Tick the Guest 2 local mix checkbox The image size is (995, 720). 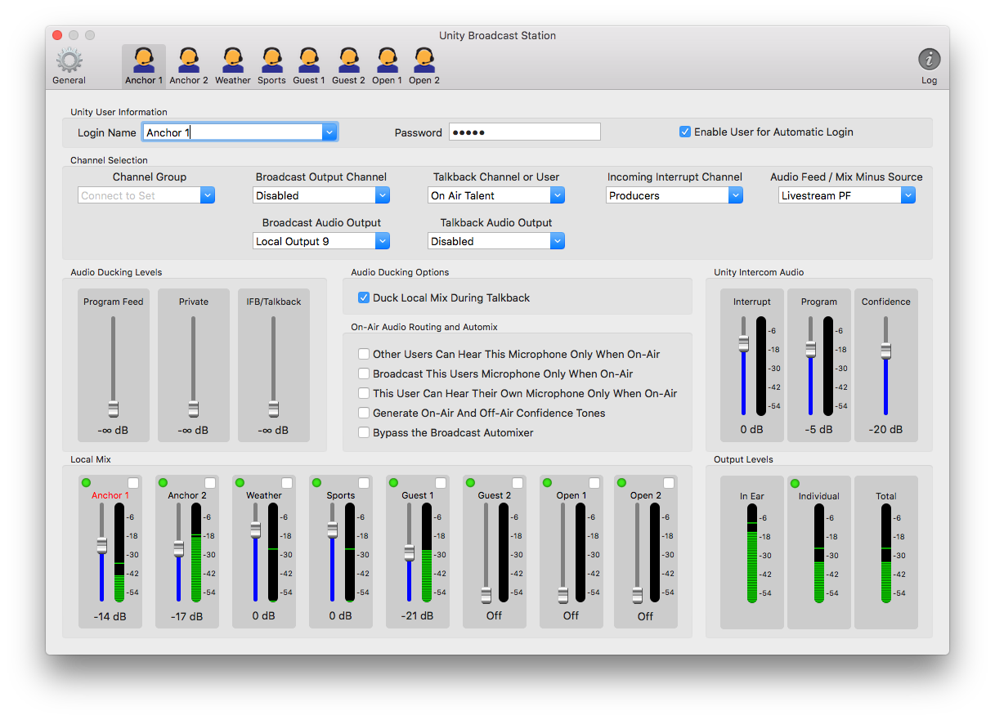click(518, 483)
